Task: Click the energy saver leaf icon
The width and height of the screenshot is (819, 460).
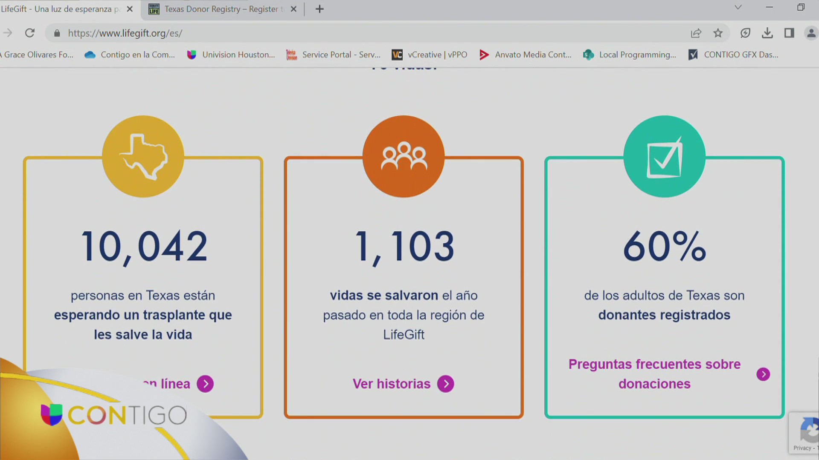Action: click(x=745, y=33)
